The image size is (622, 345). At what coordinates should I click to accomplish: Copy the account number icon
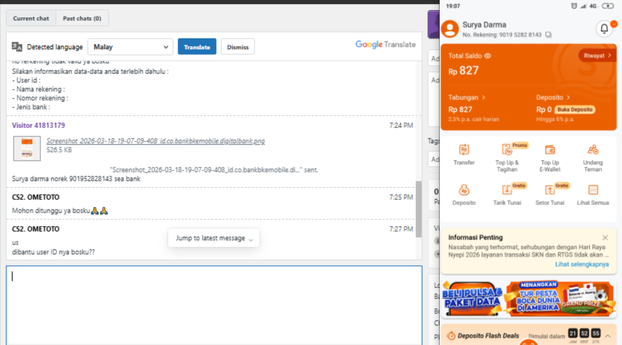(x=548, y=35)
